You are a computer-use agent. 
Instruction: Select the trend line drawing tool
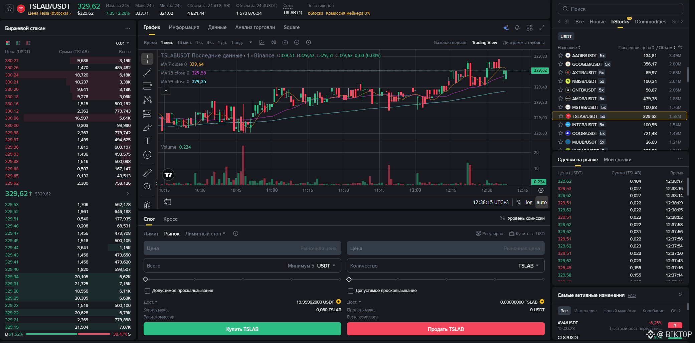(x=147, y=72)
